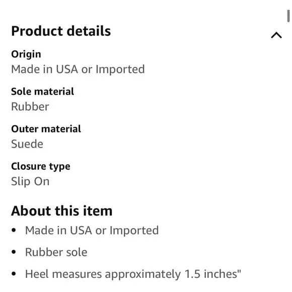
Task: Select the Outer material label
Action: point(46,129)
